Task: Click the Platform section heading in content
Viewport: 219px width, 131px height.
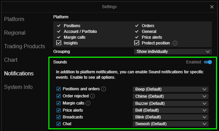Action: coord(61,17)
